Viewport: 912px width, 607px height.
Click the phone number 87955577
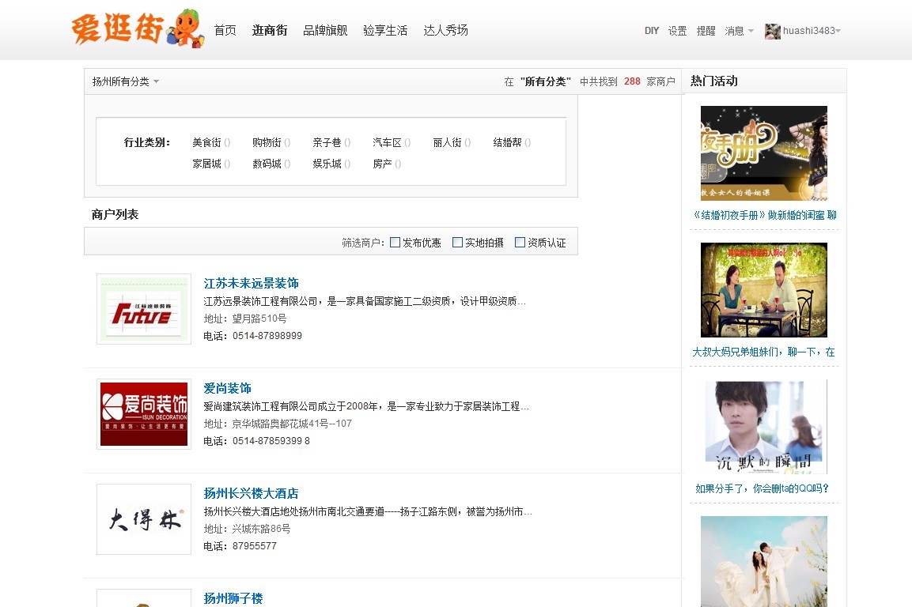[x=254, y=546]
